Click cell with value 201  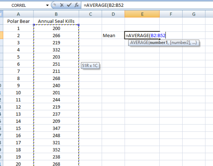[x=56, y=92]
